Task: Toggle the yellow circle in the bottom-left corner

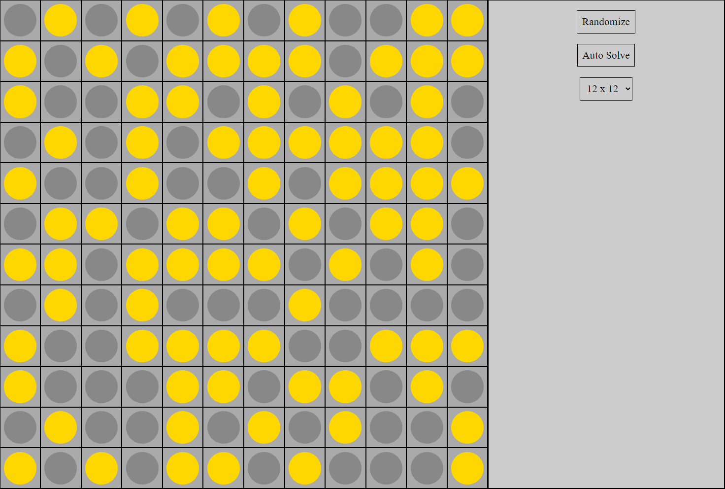Action: (20, 468)
